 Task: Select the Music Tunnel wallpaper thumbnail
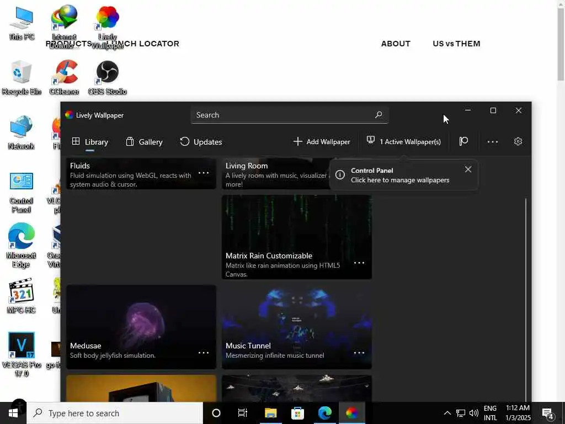click(296, 327)
